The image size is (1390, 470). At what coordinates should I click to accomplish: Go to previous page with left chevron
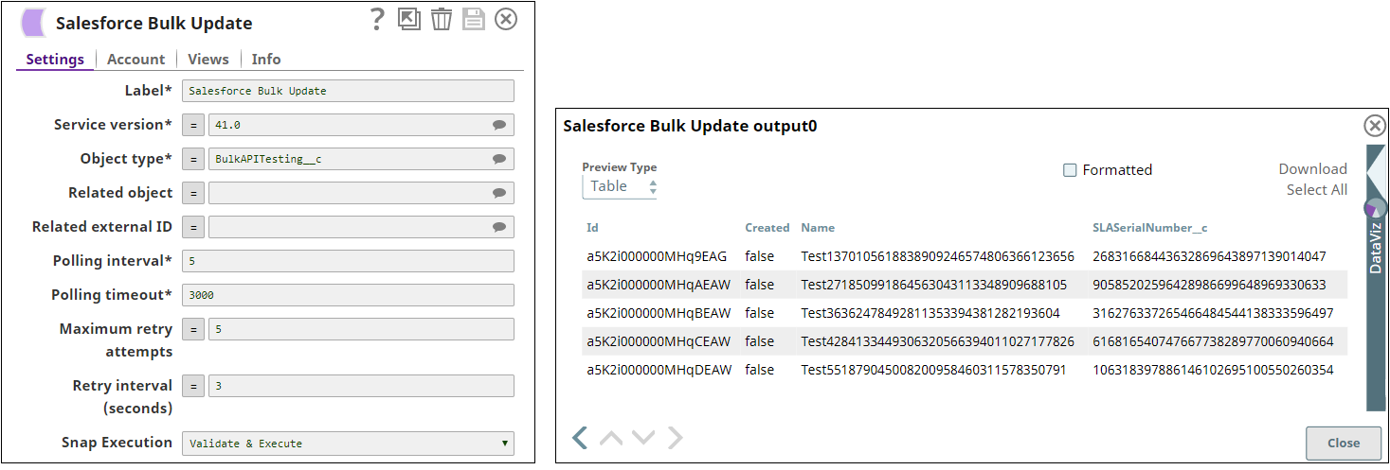coord(580,437)
